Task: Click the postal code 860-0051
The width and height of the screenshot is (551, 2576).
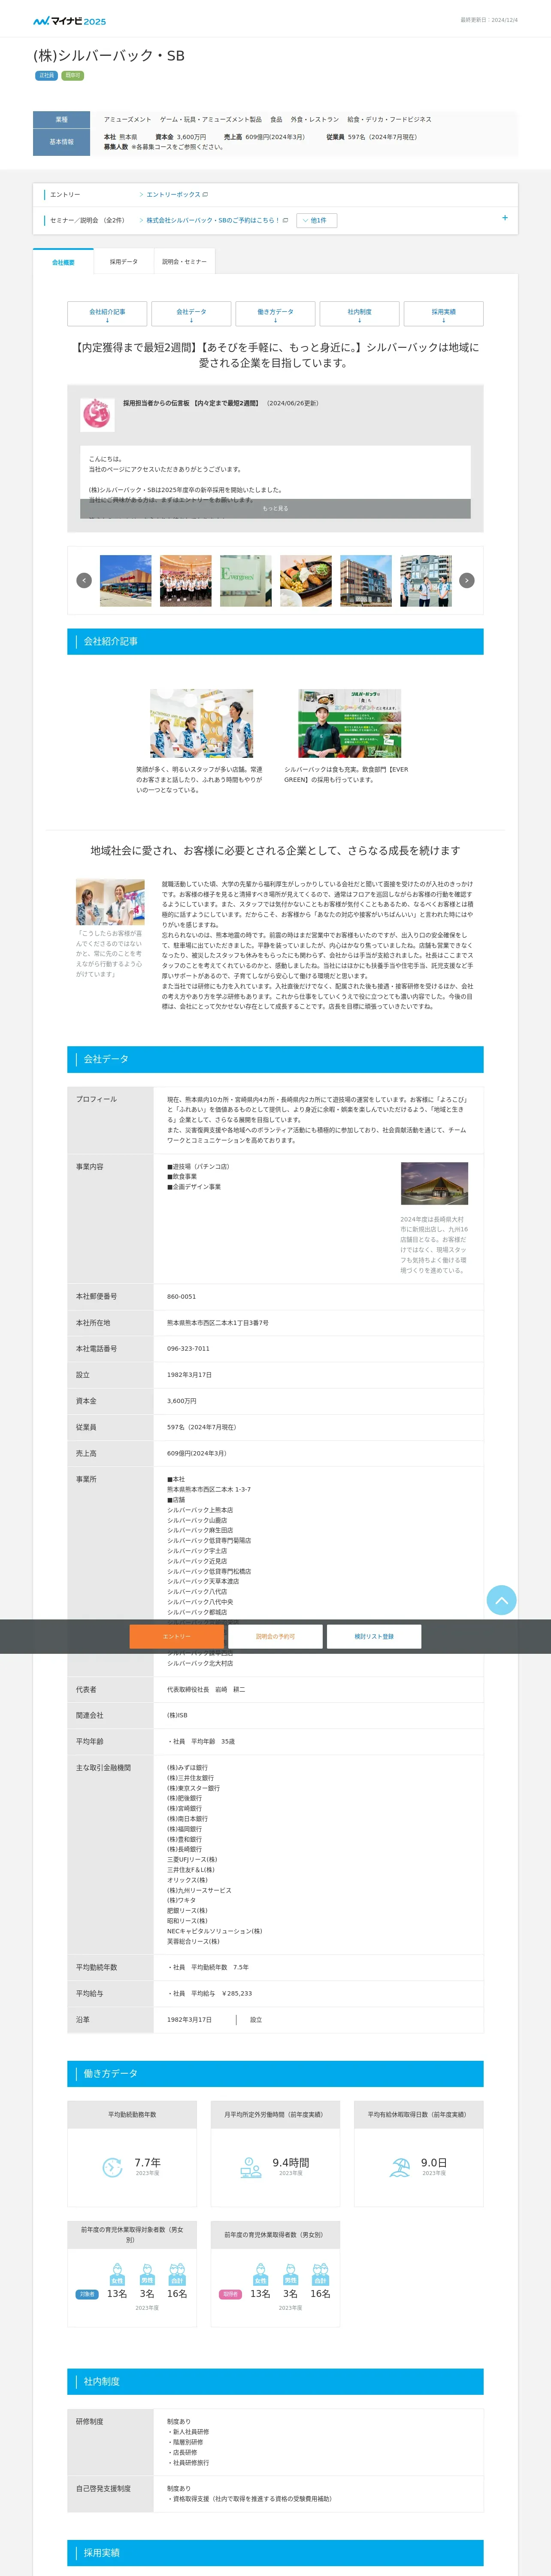Action: (x=181, y=1296)
